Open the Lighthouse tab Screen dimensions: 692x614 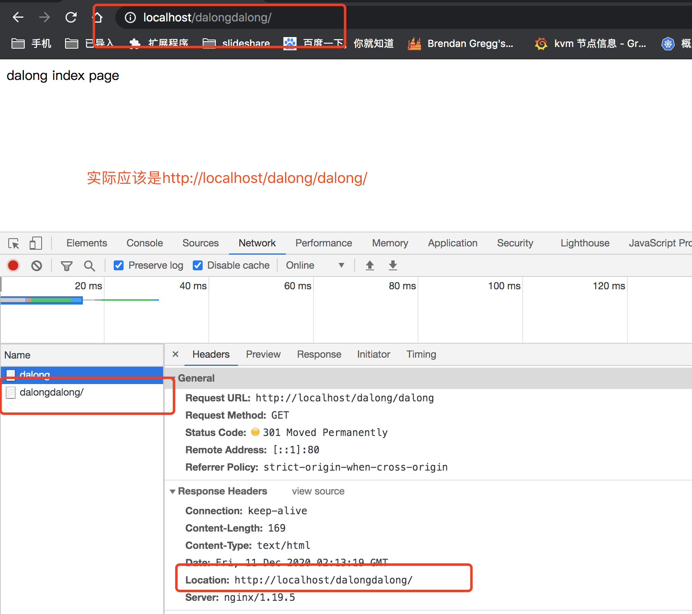[585, 243]
